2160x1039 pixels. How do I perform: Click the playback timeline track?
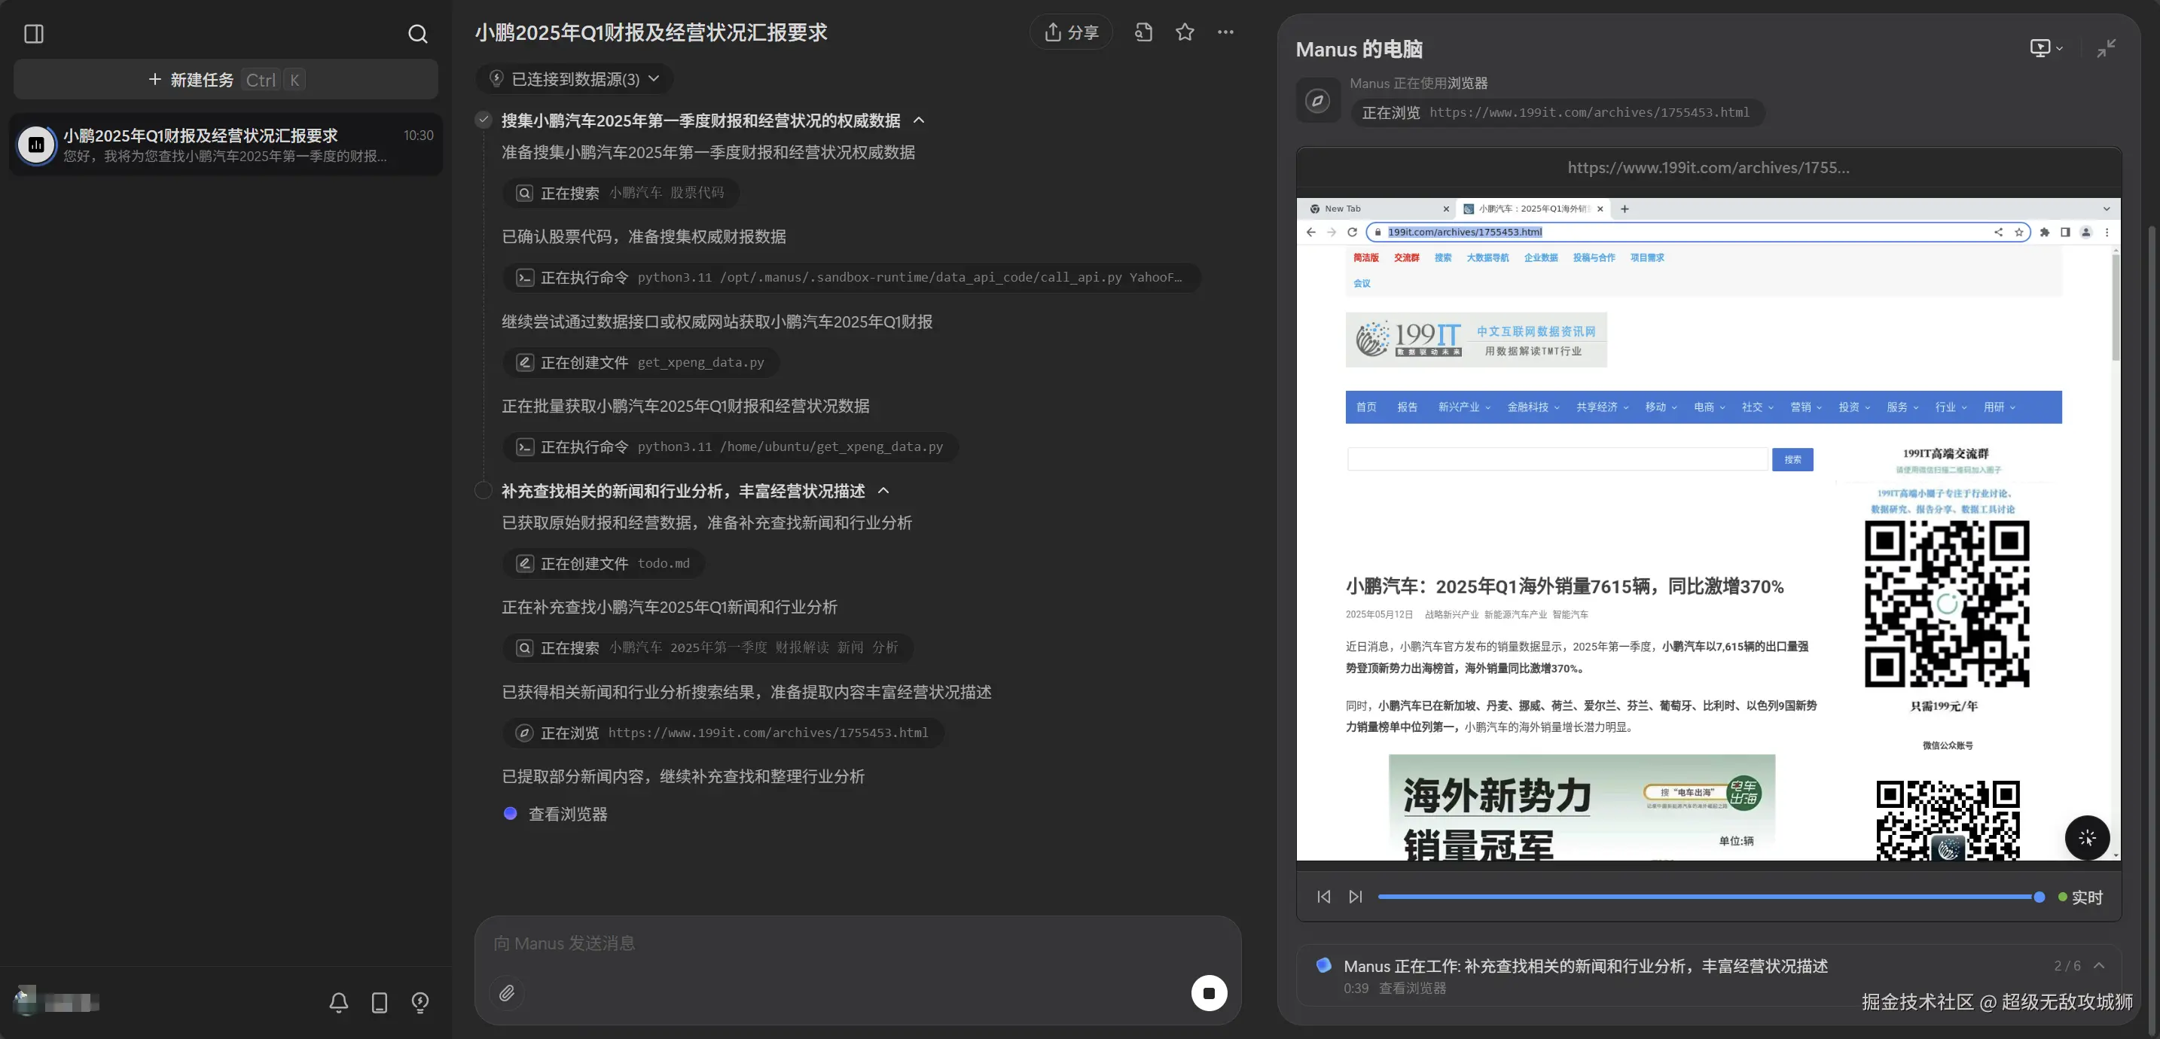click(x=1707, y=897)
